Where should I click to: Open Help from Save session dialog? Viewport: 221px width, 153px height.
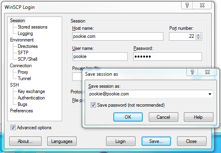[x=198, y=117]
